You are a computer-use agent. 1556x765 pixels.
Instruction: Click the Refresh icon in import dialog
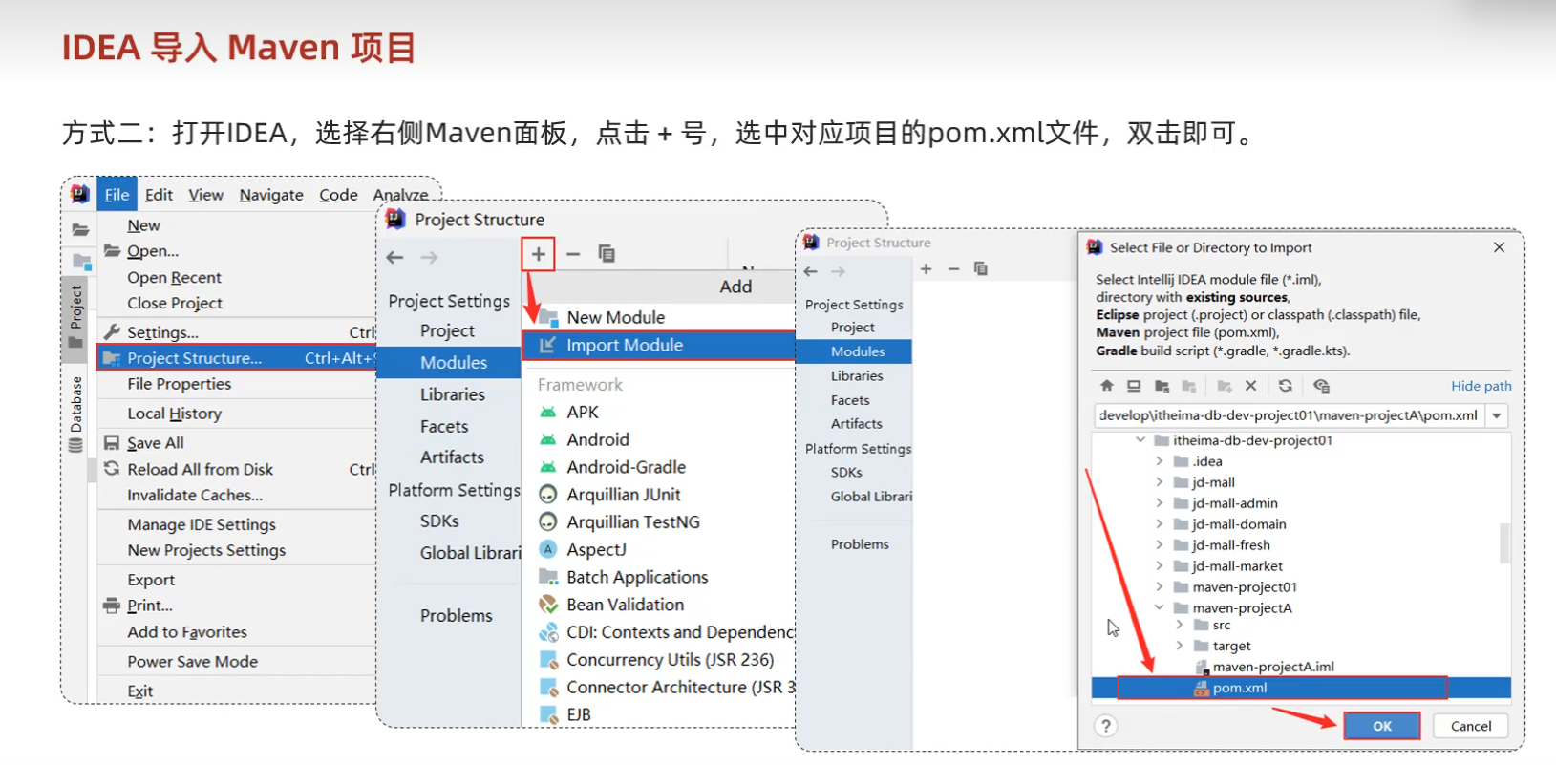(1286, 386)
